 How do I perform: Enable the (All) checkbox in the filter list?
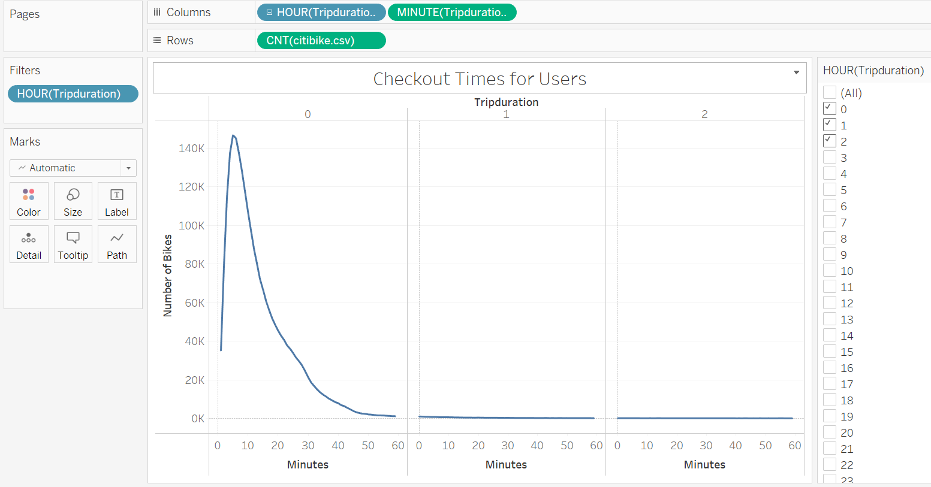[x=829, y=92]
